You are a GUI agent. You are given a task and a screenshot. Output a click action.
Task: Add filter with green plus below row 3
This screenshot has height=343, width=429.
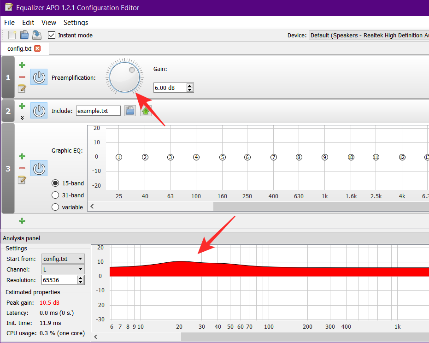point(22,221)
